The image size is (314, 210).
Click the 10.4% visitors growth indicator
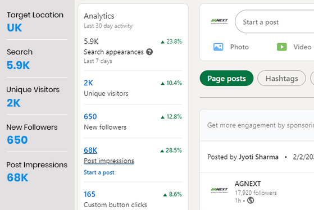coord(171,83)
